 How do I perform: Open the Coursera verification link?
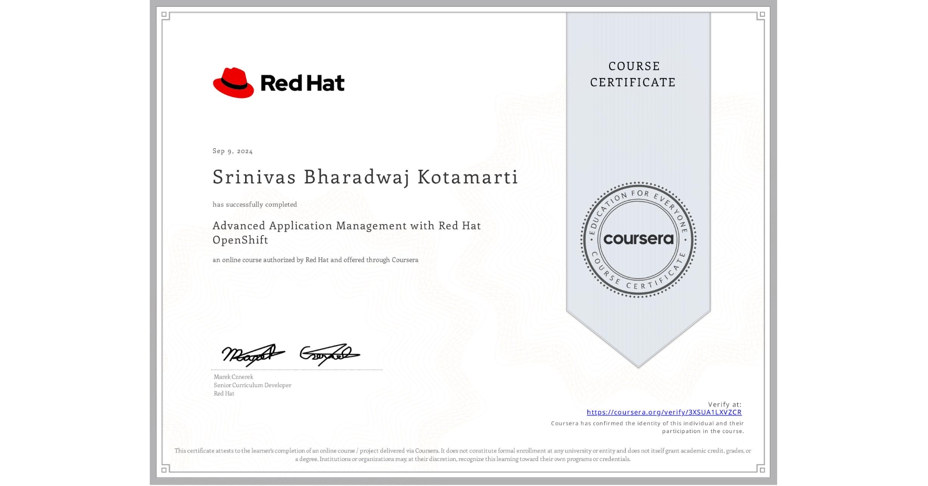tap(664, 412)
